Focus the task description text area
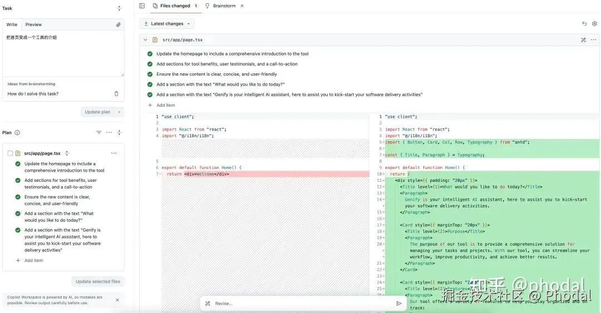This screenshot has height=313, width=601. (63, 53)
